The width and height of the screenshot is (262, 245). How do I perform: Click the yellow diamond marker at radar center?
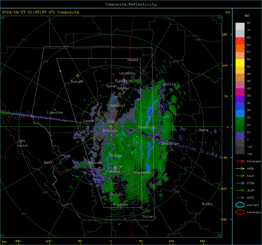point(111,127)
